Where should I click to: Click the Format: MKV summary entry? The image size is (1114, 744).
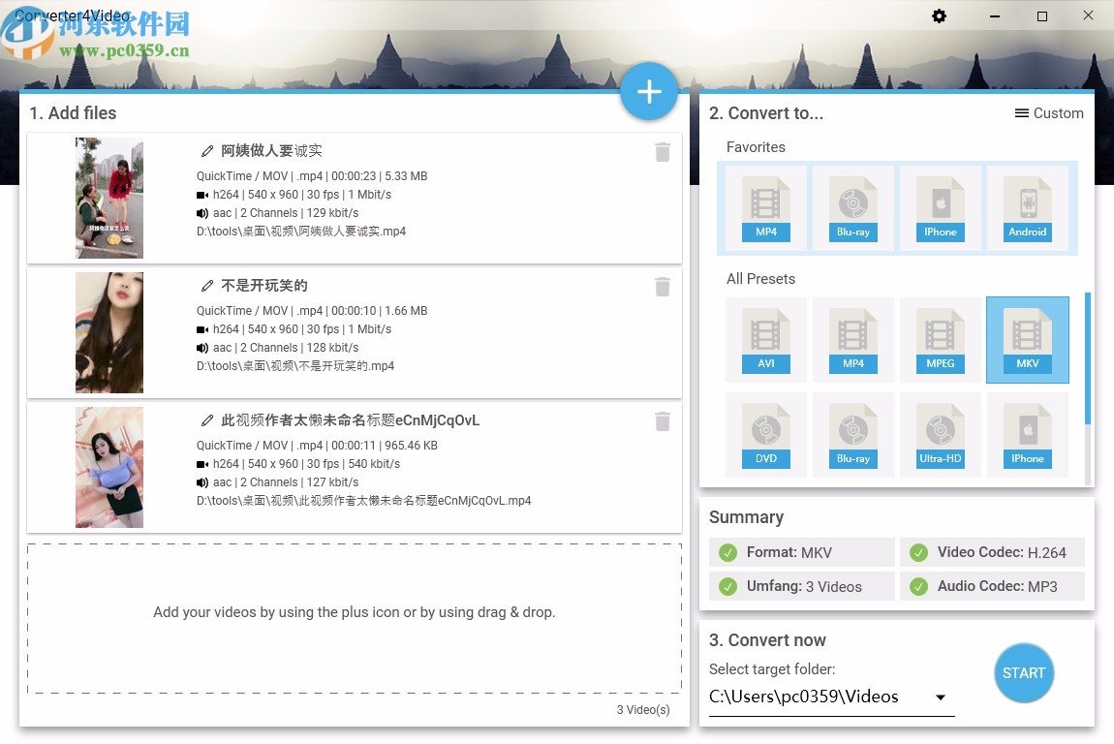click(801, 552)
